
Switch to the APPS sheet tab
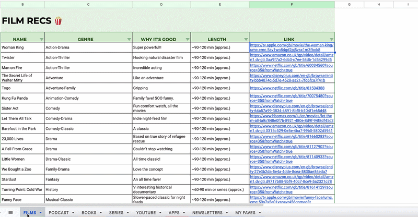[174, 213]
